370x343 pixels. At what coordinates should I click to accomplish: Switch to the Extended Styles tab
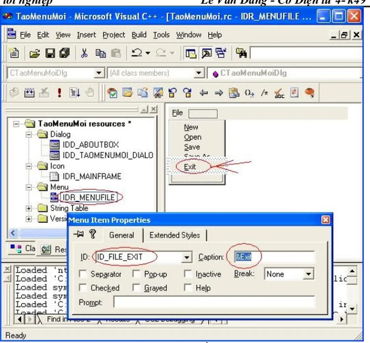(x=174, y=235)
